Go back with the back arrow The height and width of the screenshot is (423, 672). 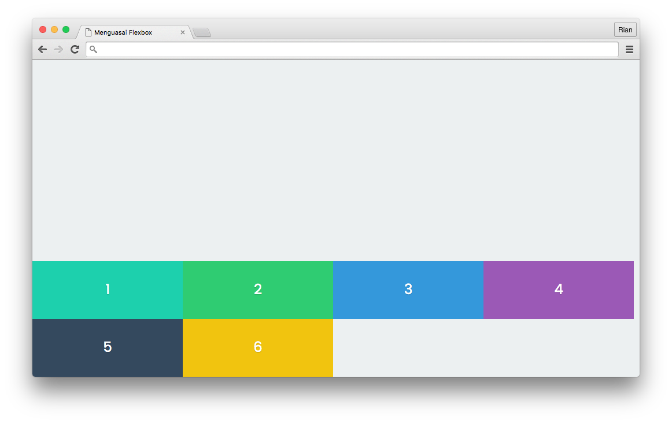pyautogui.click(x=42, y=50)
